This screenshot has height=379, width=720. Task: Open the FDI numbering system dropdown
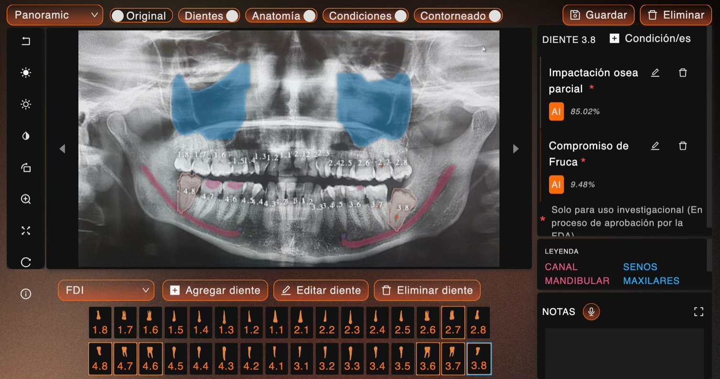106,290
